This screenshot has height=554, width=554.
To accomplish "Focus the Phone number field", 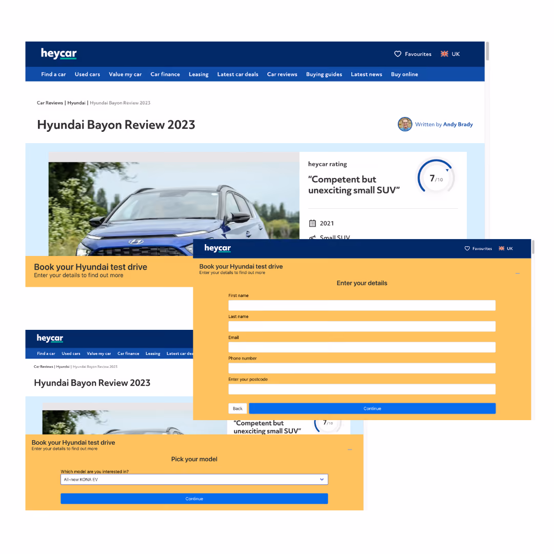I will 362,368.
